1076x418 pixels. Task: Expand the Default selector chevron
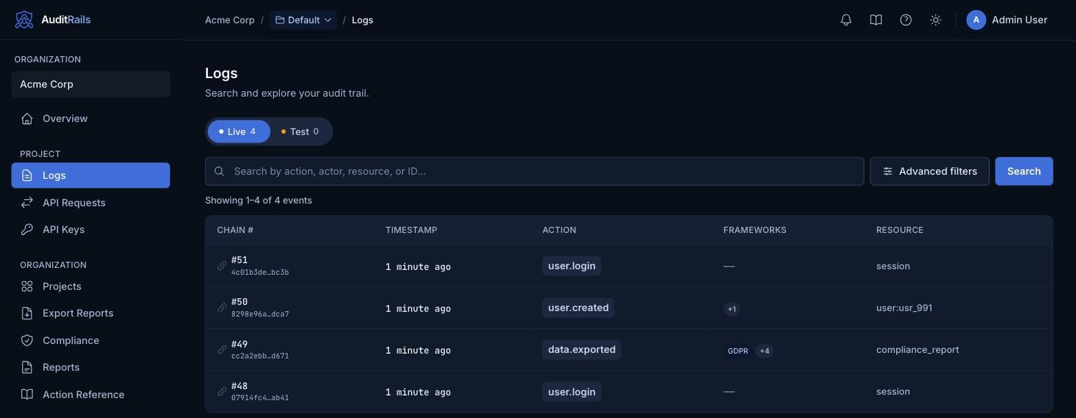coord(327,20)
